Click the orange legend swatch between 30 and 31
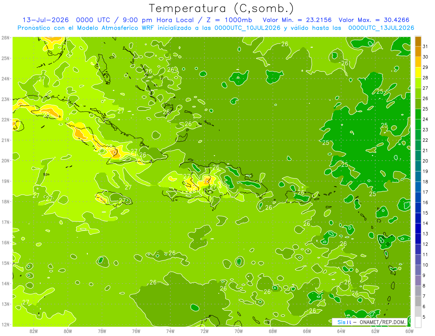The image size is (435, 336). 418,51
